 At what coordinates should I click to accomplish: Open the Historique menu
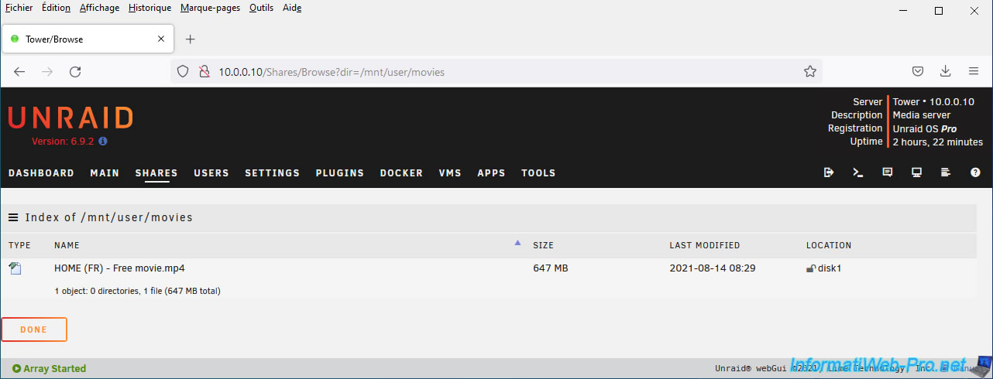coord(149,8)
